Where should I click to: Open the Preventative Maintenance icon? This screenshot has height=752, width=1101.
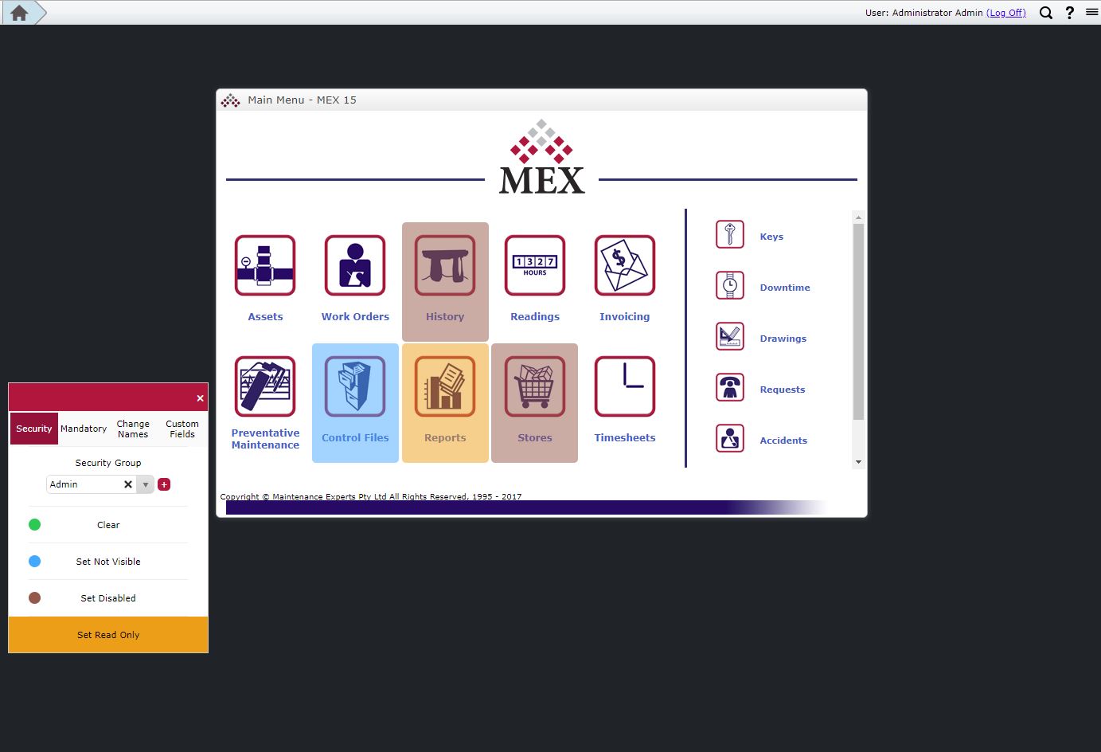265,386
